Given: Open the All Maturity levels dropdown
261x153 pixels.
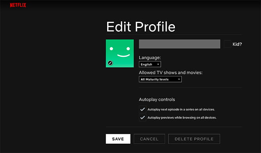Looking at the screenshot, I should 160,79.
